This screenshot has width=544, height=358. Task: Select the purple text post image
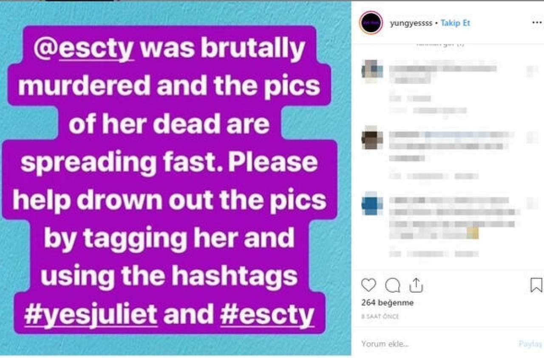tap(176, 178)
